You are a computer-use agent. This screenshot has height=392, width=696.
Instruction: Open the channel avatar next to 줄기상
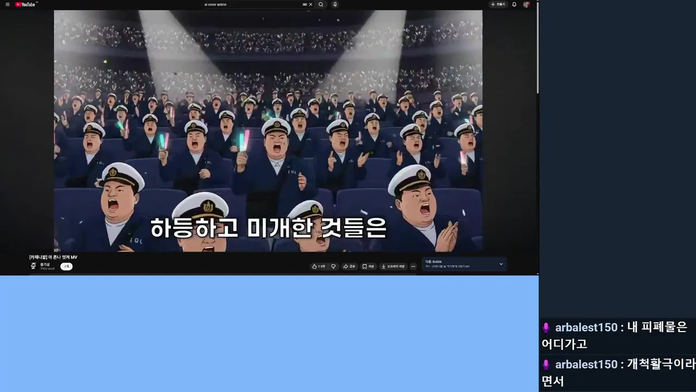tap(33, 266)
